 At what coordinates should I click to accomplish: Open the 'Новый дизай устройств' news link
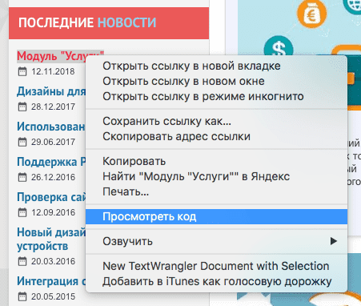pyautogui.click(x=51, y=239)
